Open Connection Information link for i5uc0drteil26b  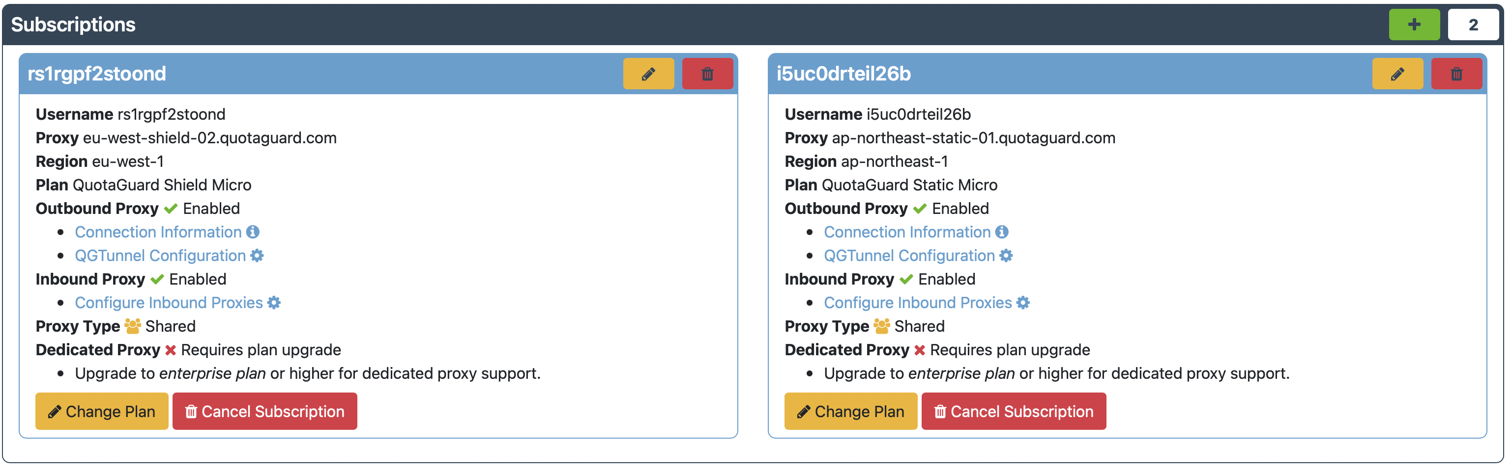[907, 232]
